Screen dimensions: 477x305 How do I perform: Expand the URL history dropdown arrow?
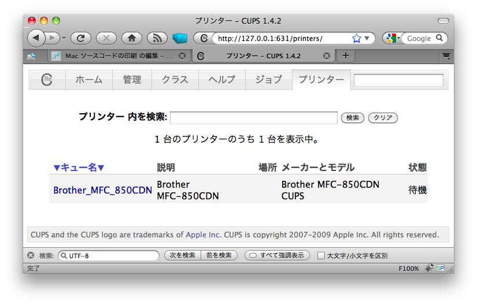(x=368, y=38)
